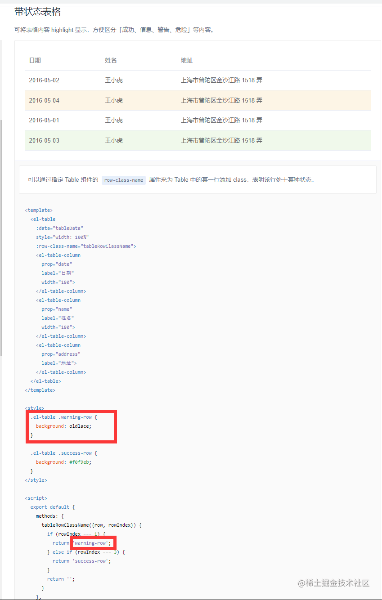Click 王小虎 in the 2016-05-01 row
The image size is (382, 600).
[114, 120]
